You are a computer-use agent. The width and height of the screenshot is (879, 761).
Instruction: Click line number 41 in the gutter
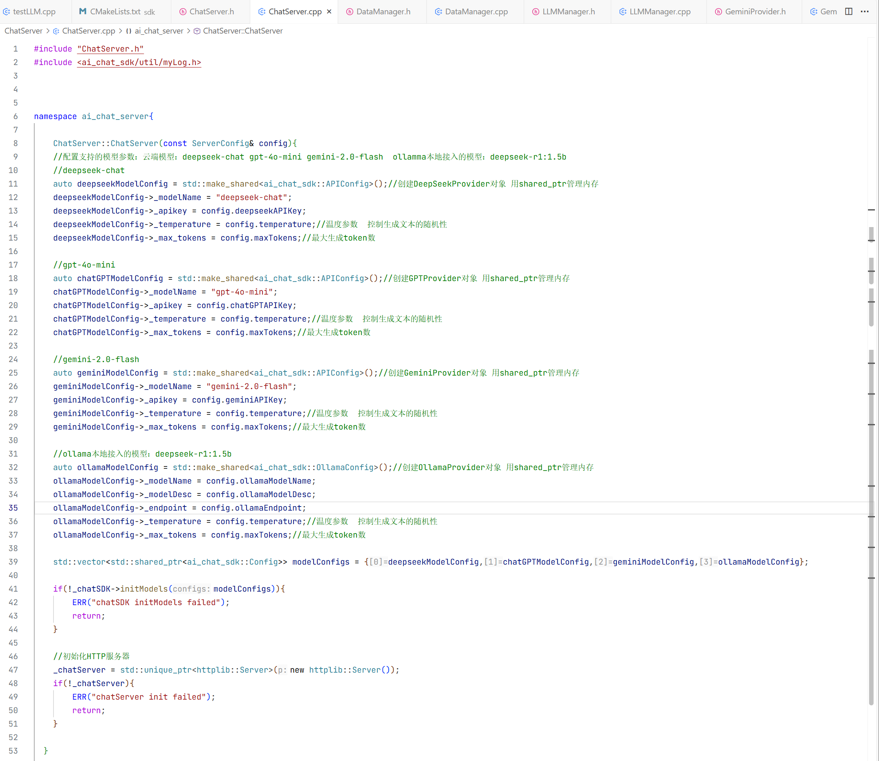coord(13,589)
